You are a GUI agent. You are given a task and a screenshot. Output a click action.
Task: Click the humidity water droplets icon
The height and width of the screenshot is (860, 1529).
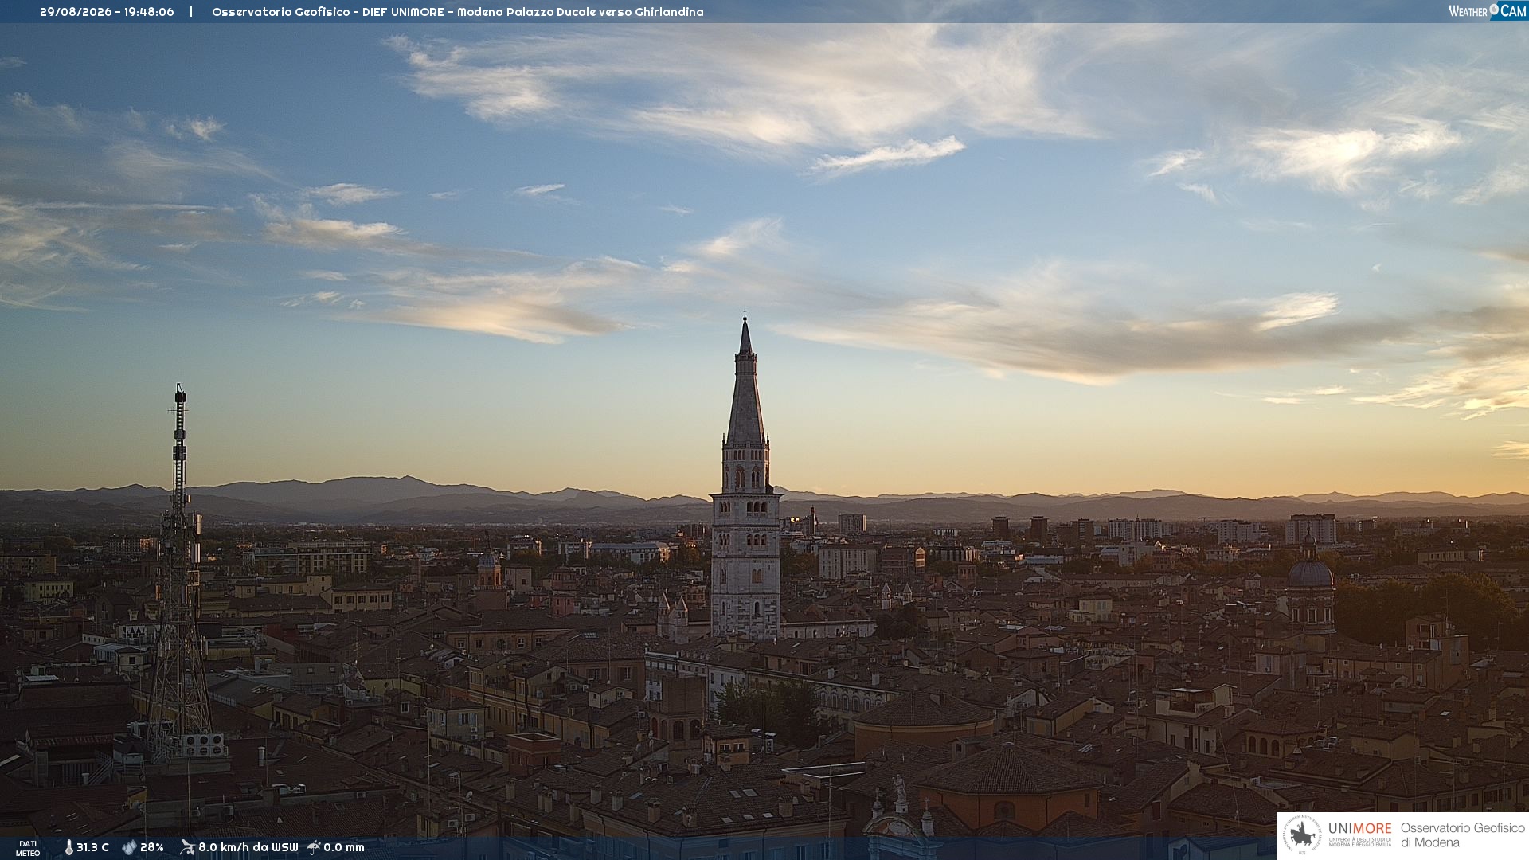tap(129, 847)
